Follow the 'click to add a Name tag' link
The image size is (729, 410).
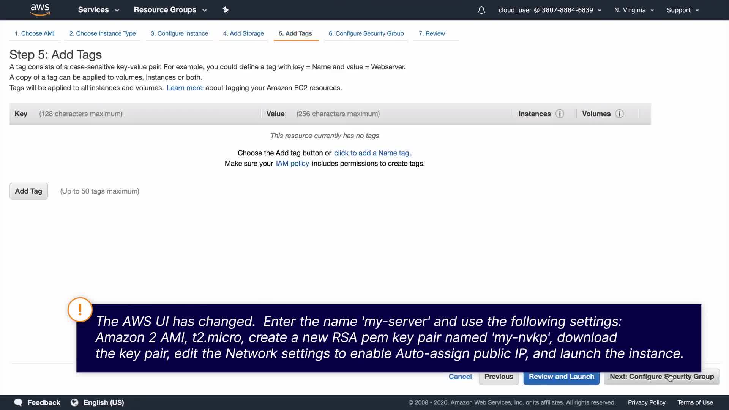tap(371, 153)
